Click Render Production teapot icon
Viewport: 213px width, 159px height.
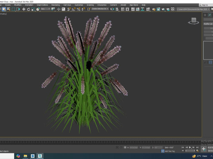click(x=163, y=9)
